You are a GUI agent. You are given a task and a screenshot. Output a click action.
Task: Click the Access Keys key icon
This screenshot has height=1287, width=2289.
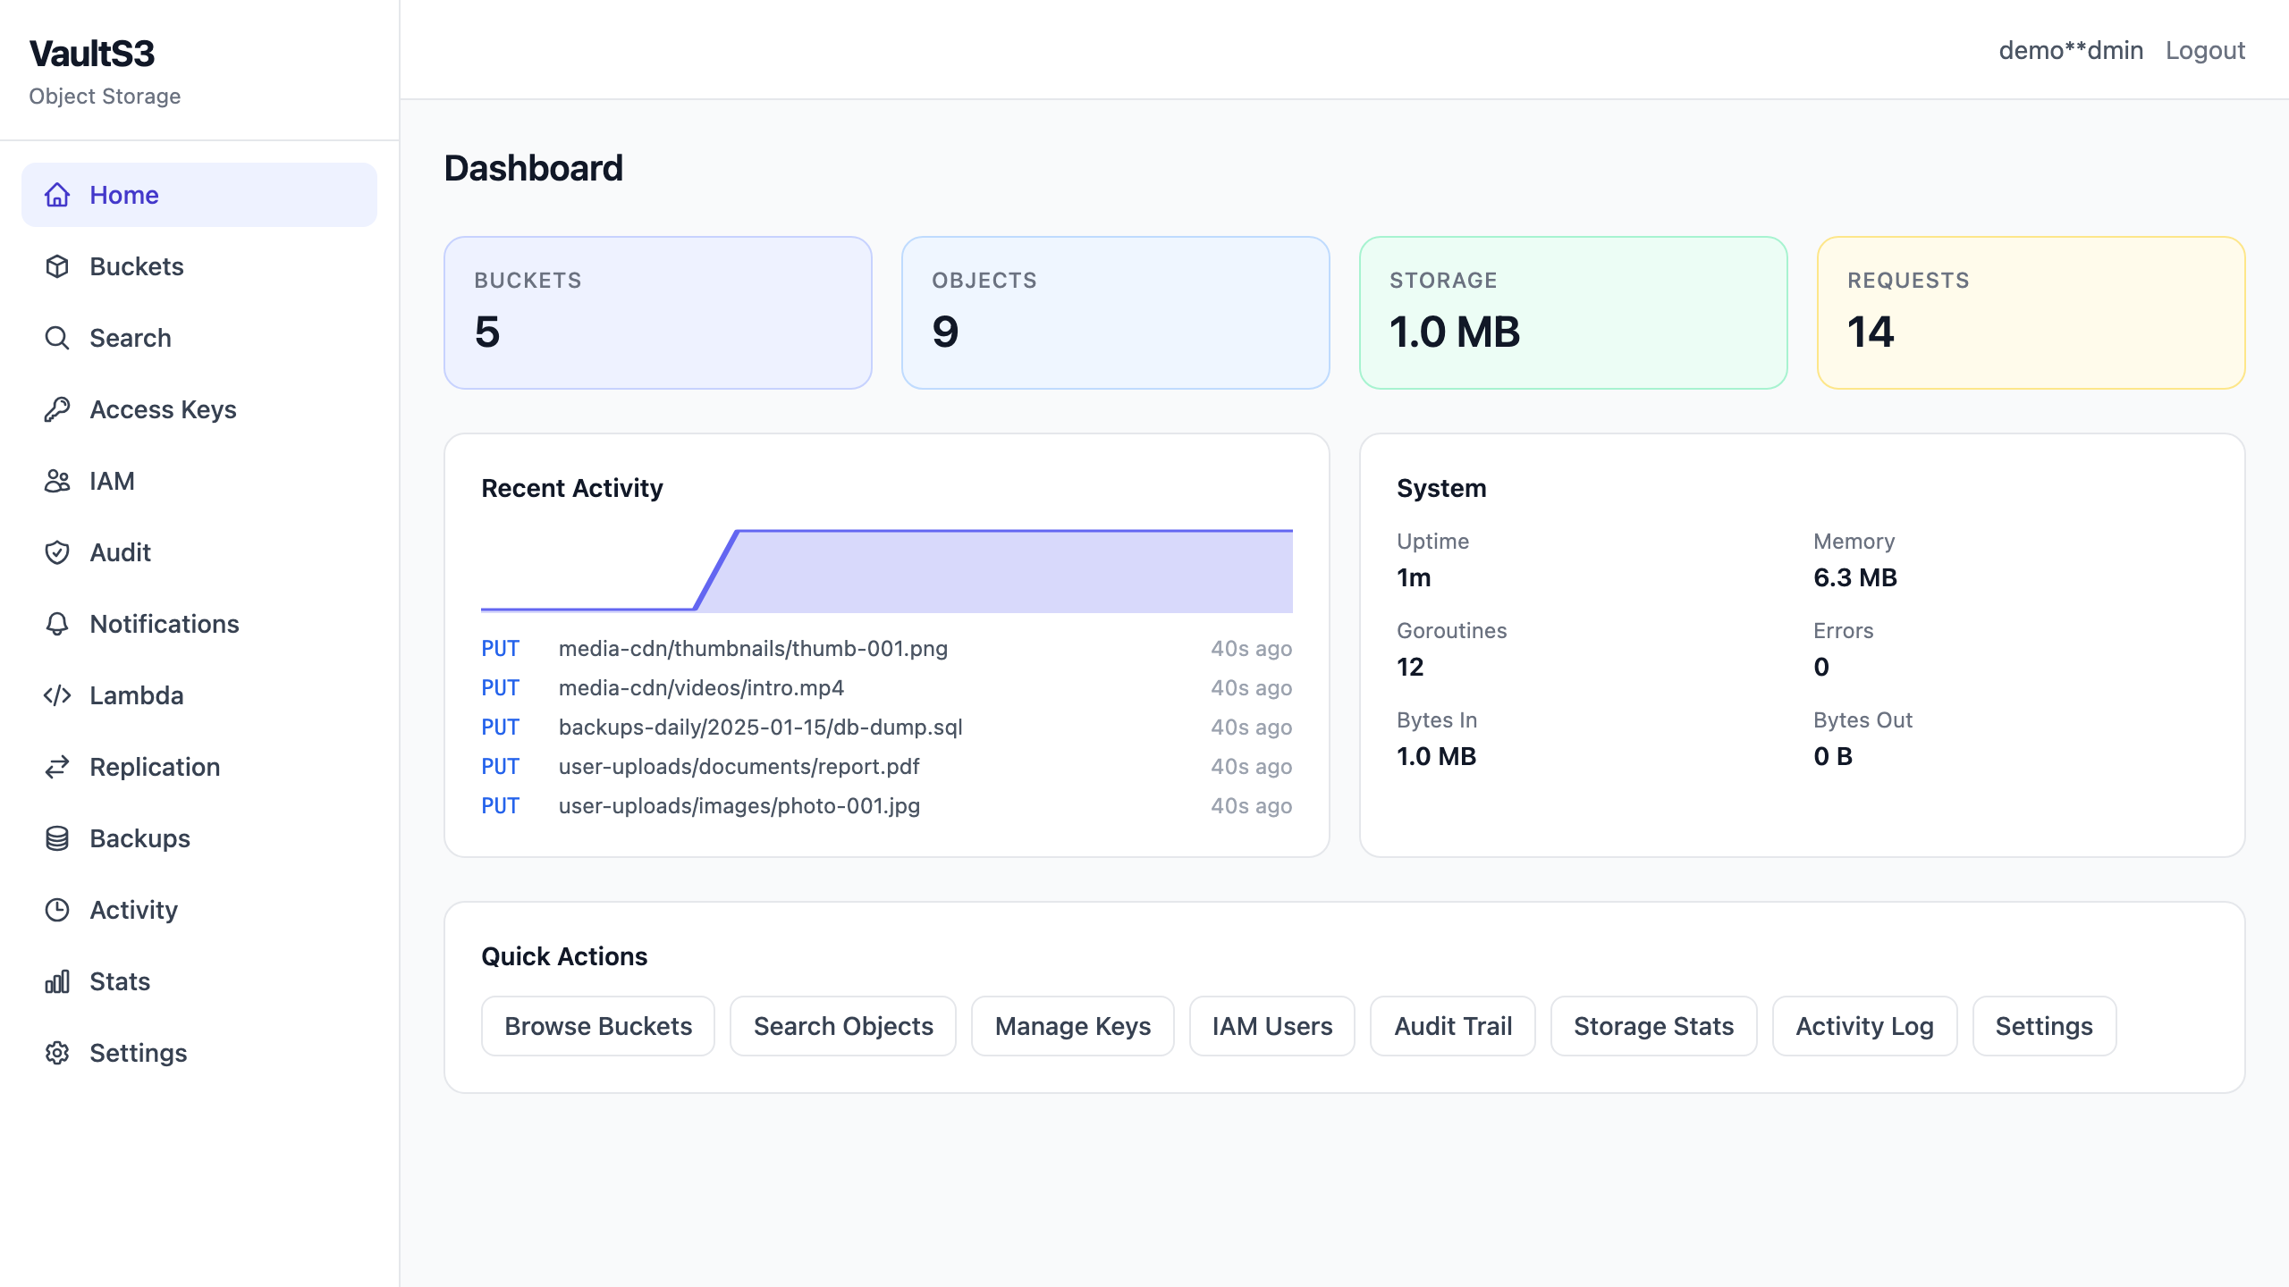[57, 409]
